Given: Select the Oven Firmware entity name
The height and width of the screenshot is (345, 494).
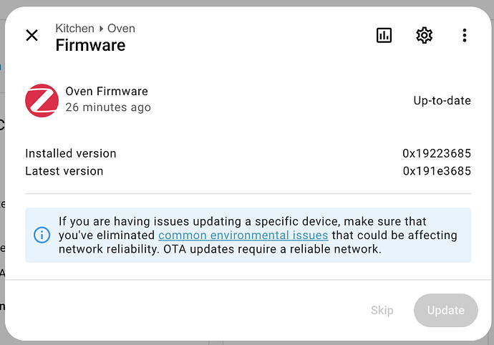Looking at the screenshot, I should (x=107, y=91).
